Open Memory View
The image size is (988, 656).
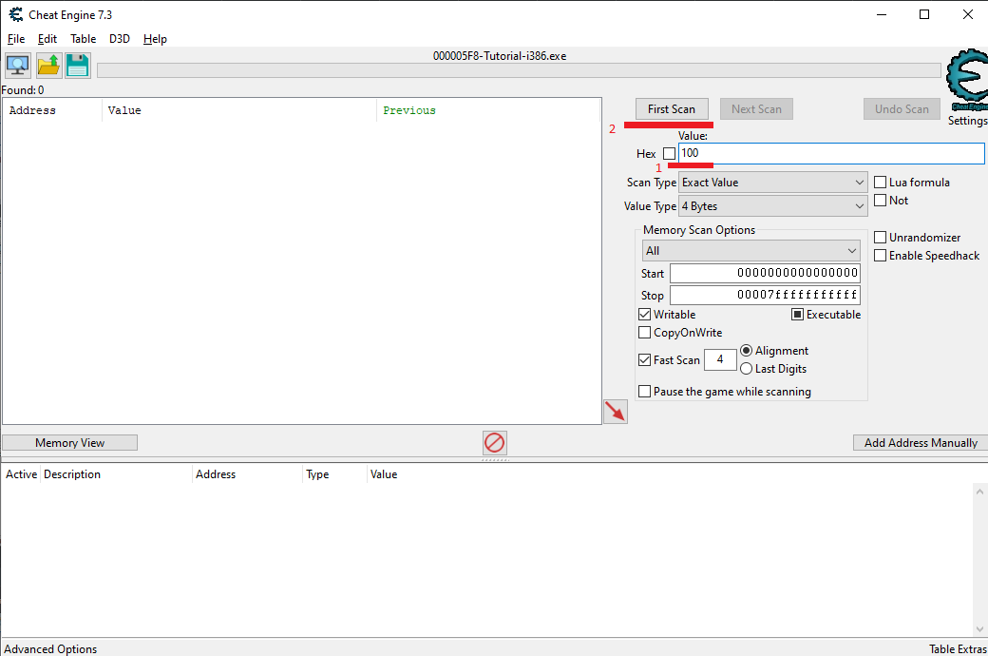click(70, 443)
